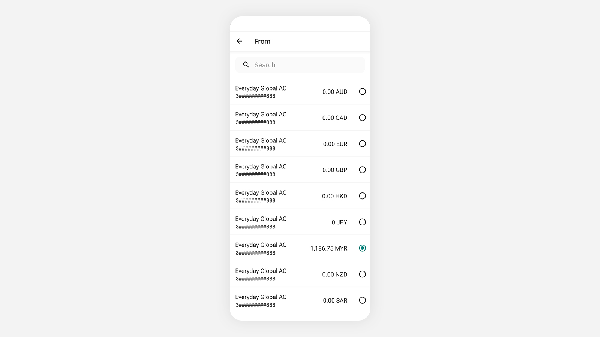Pick the SAR account radio button
The image size is (600, 337).
pyautogui.click(x=362, y=300)
